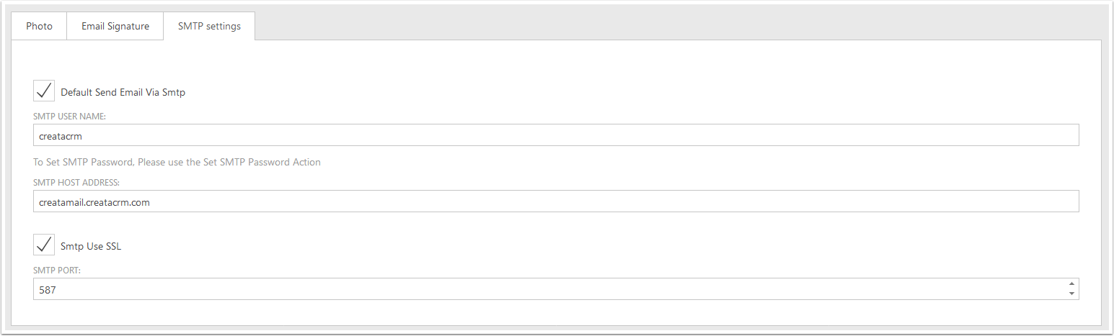Click the Smtp Use SSL label text
This screenshot has width=1114, height=336.
coord(91,246)
